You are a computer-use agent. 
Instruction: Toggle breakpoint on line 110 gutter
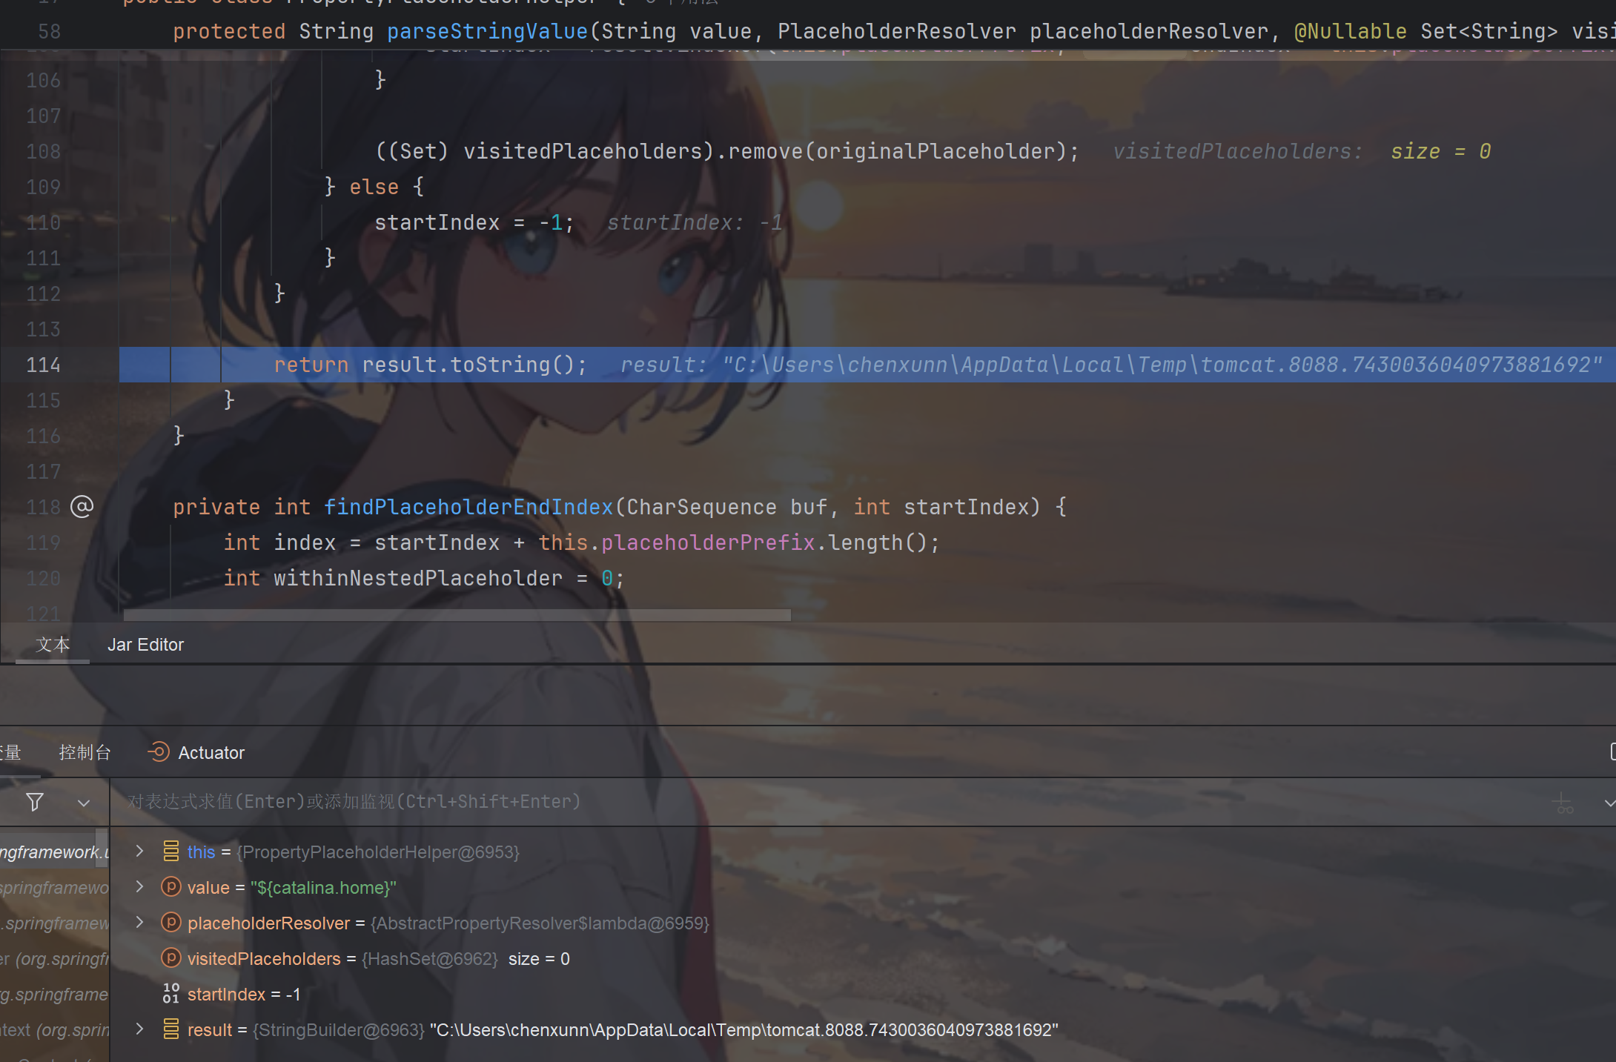coord(43,223)
